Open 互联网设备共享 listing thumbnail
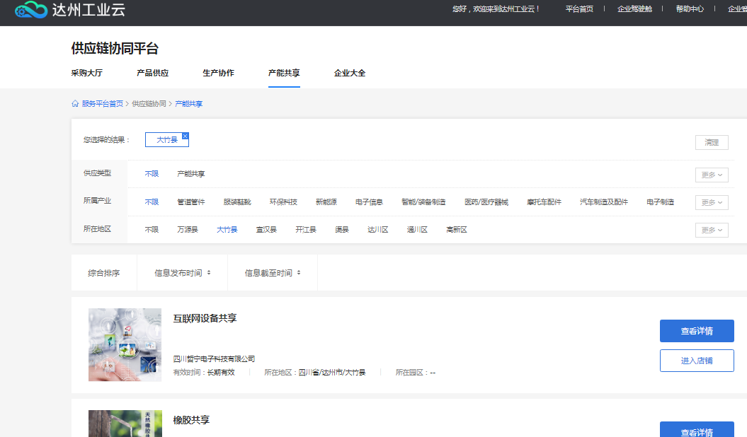Viewport: 747px width, 437px height. (x=125, y=344)
